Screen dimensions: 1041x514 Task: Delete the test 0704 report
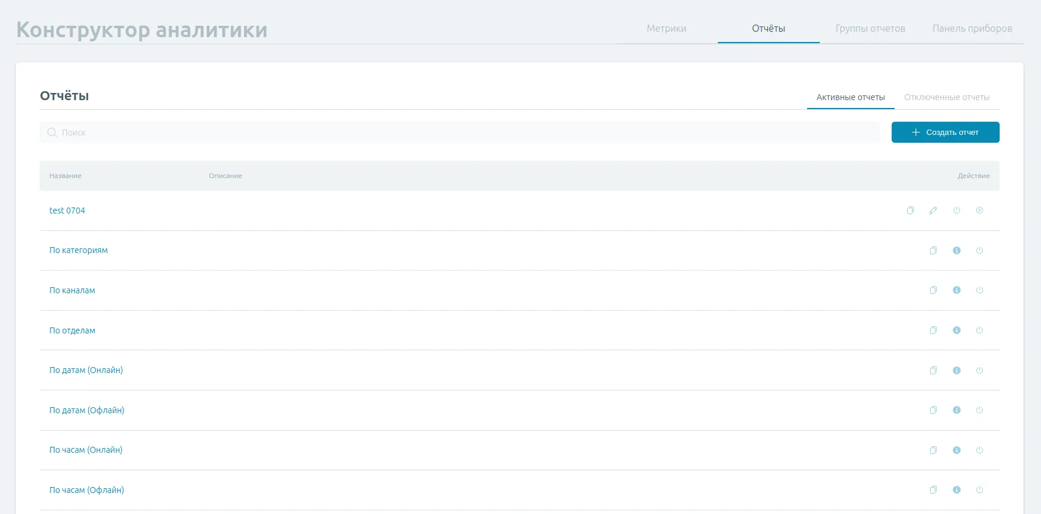[x=979, y=211]
